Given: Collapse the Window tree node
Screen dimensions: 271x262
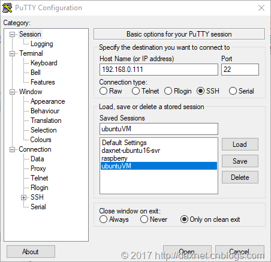Looking at the screenshot, I should click(13, 92).
